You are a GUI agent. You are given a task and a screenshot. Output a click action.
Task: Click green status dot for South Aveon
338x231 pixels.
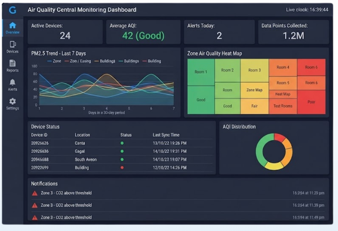[122, 159]
